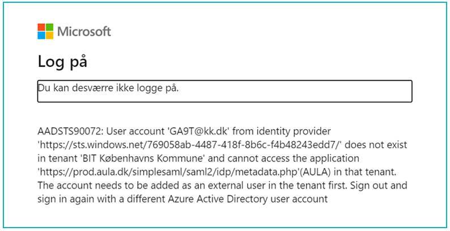This screenshot has height=231, width=450.
Task: Click the red square of Microsoft logo
Action: 41,27
